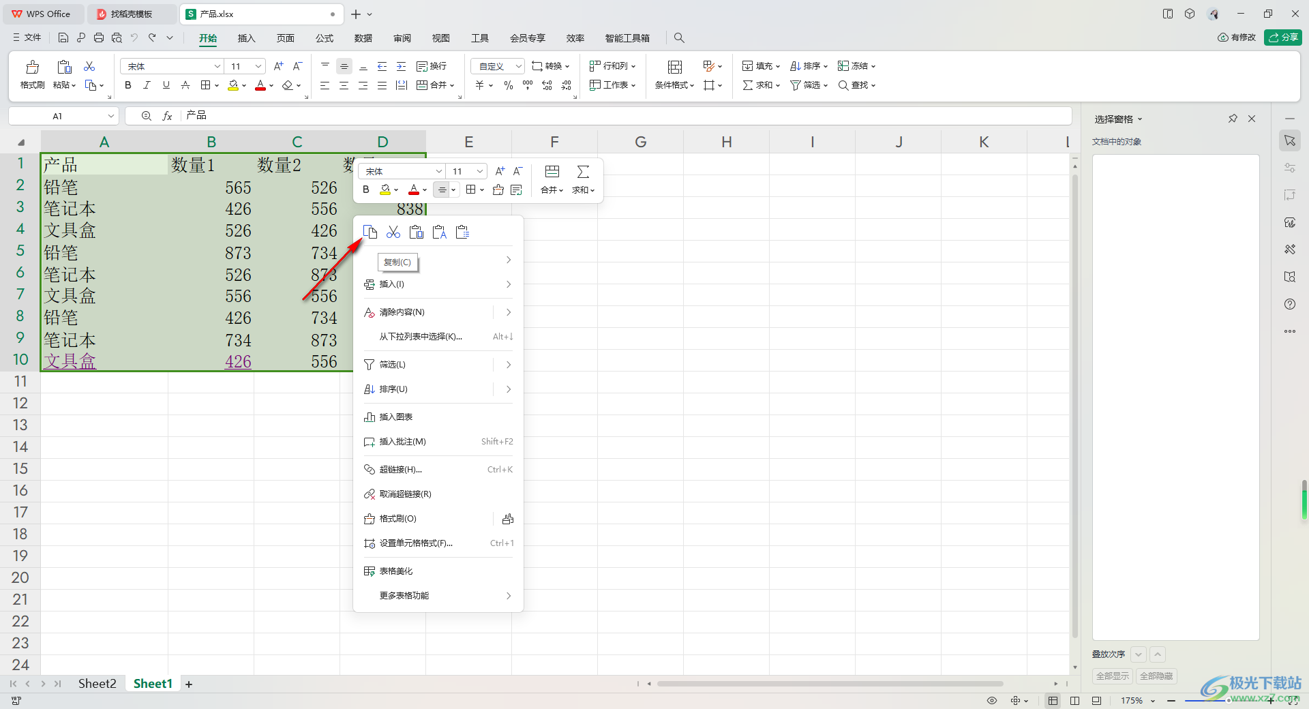Select 插入批注(M) context menu item
The image size is (1309, 709).
click(438, 442)
